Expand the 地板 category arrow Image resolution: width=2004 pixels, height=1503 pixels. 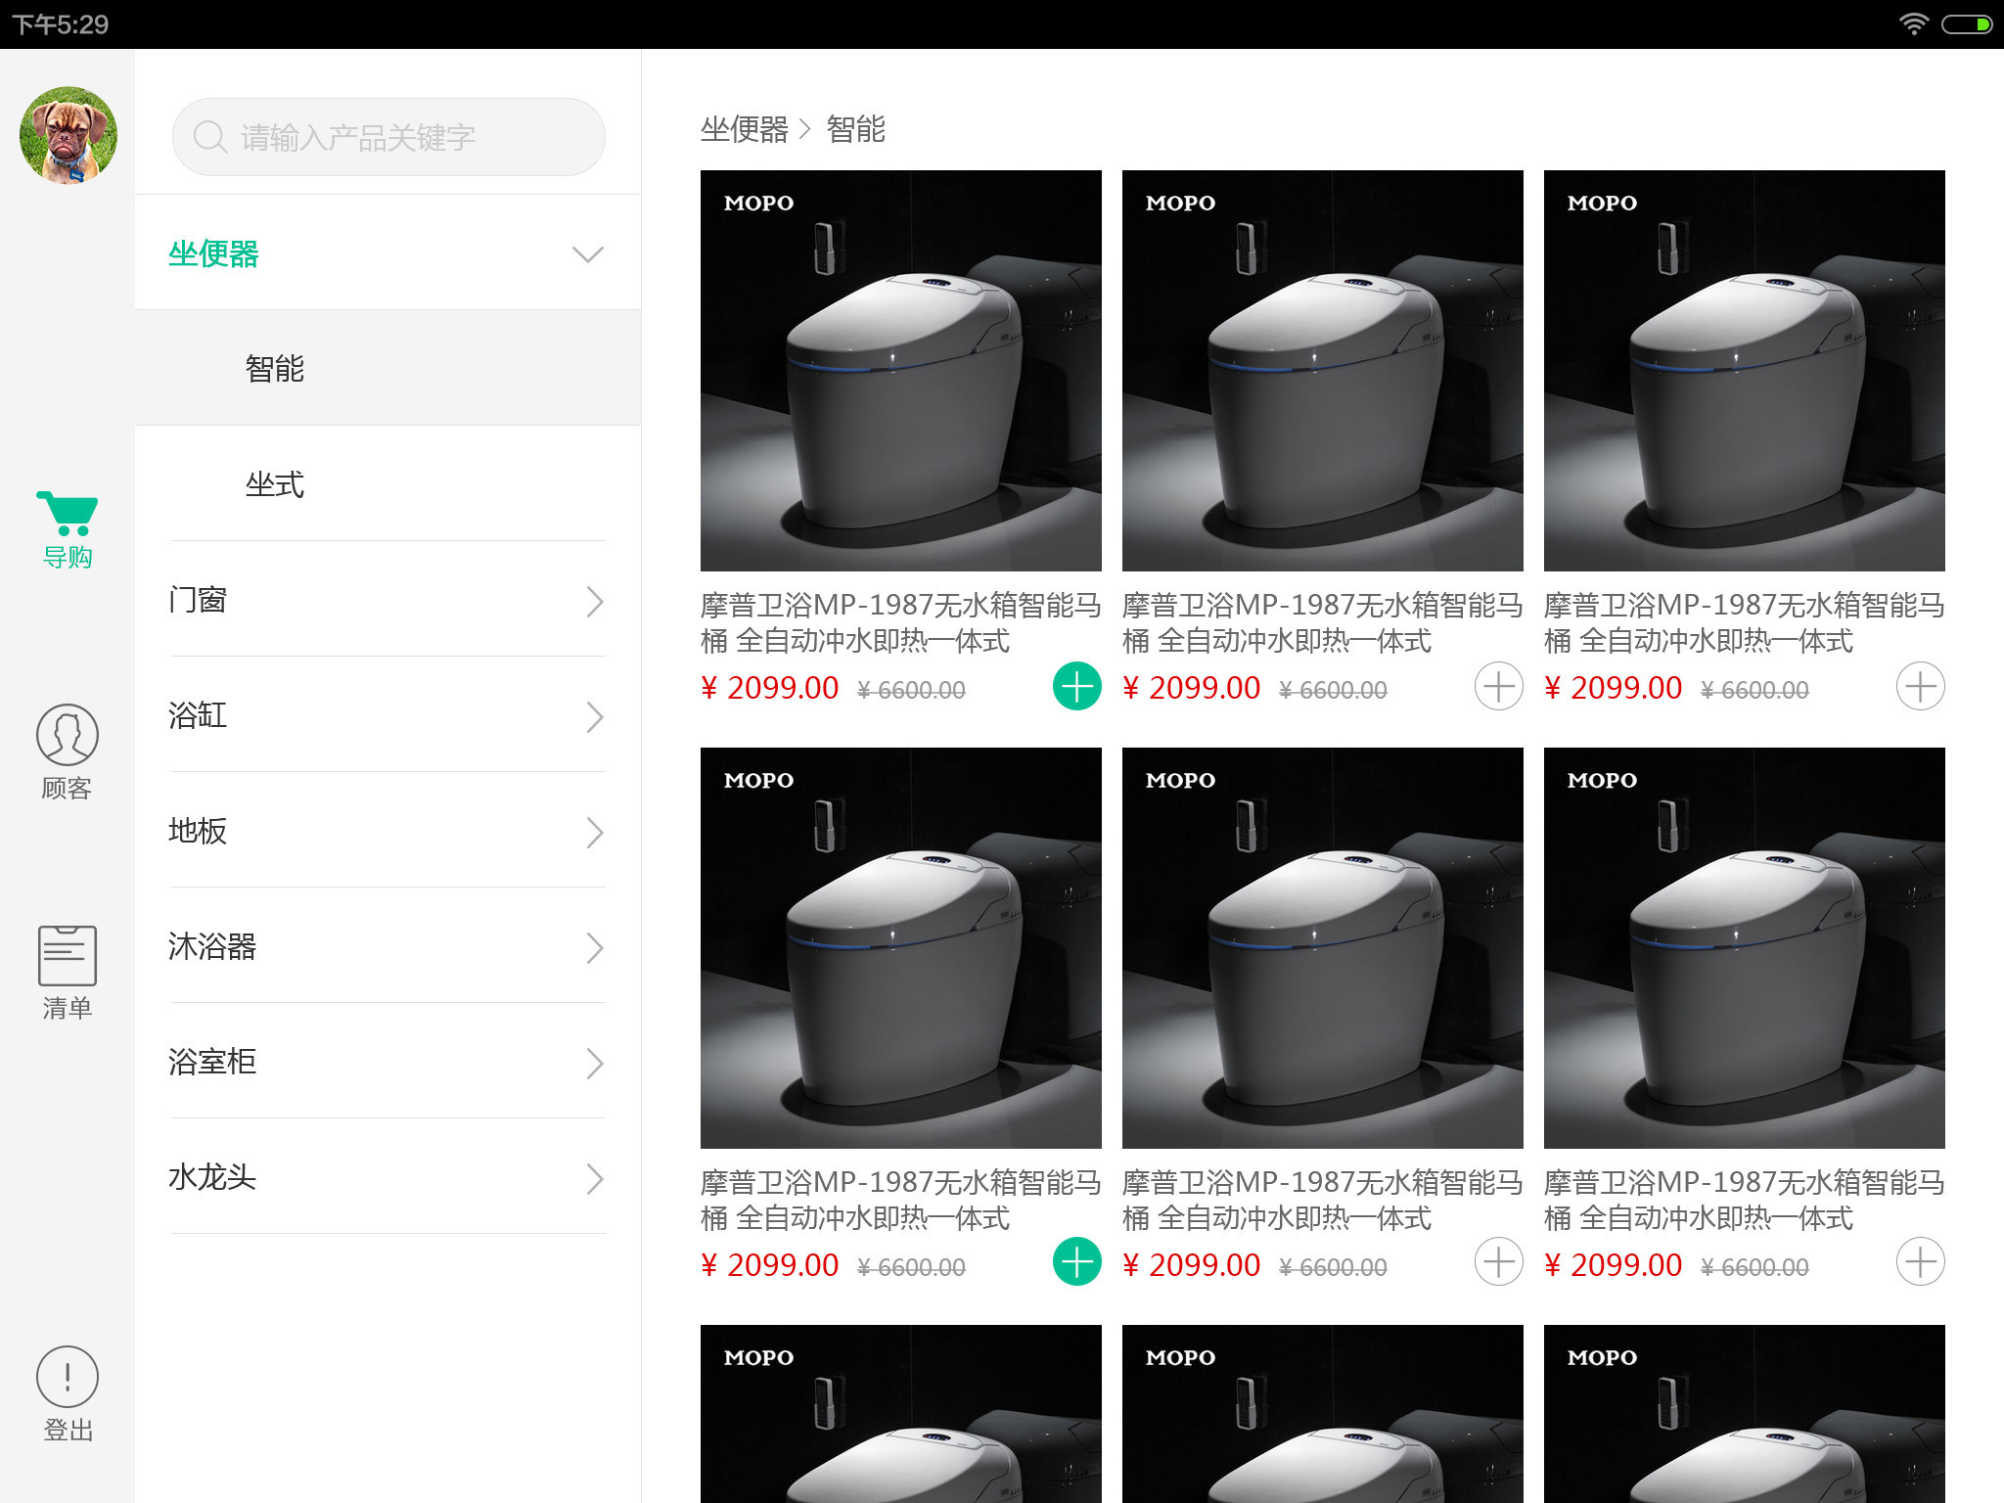tap(595, 832)
